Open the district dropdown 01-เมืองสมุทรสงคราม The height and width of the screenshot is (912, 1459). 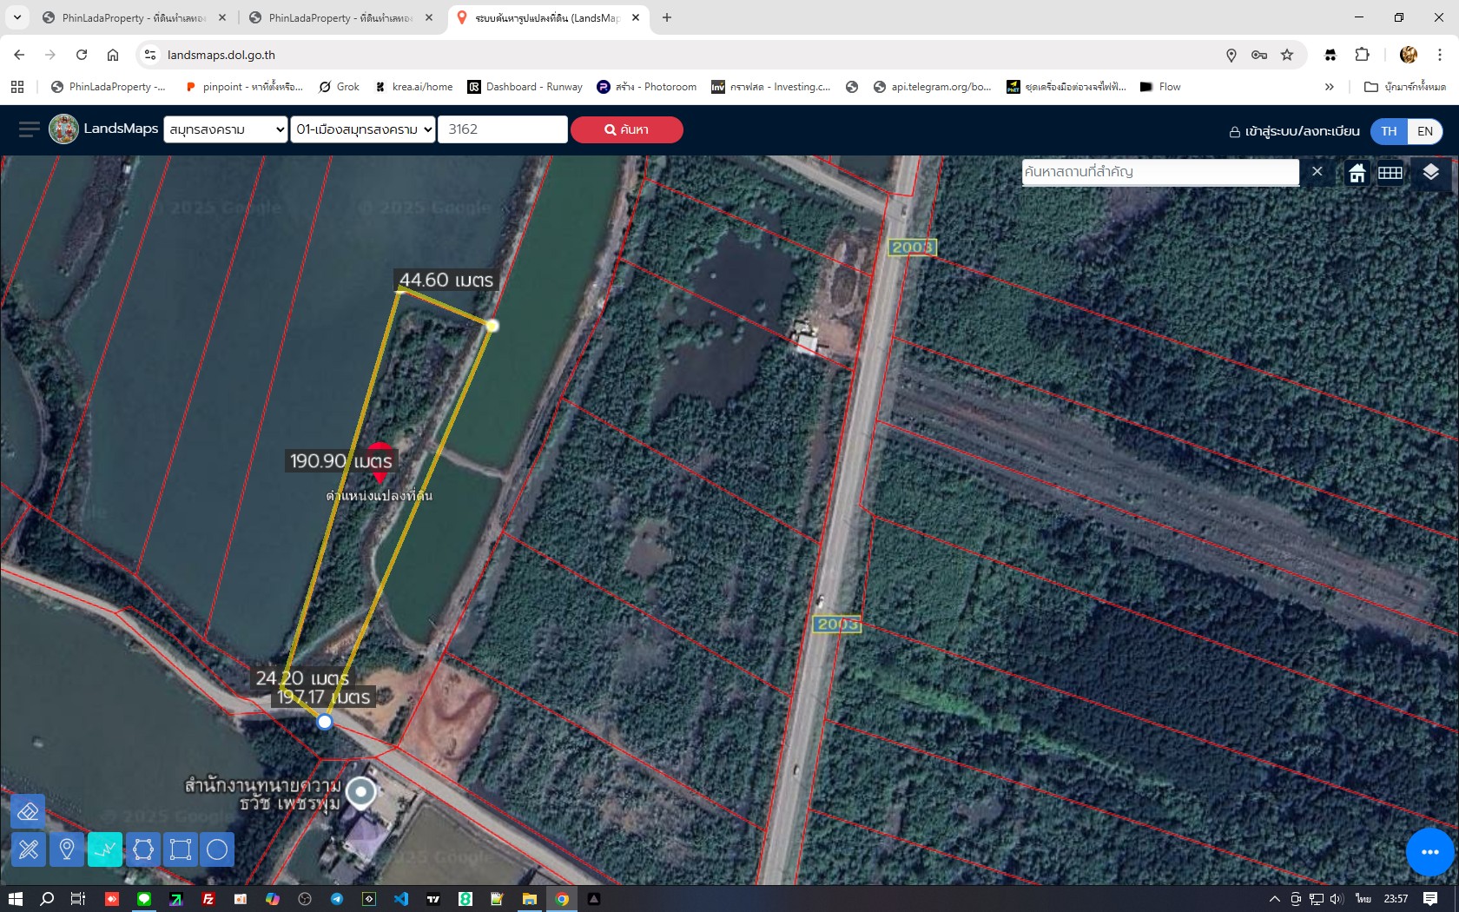click(363, 129)
